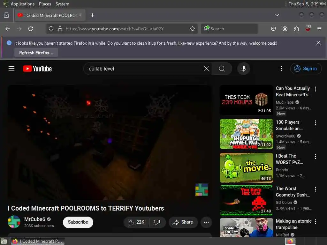Focus the Firefox Search box
Viewport: 327px width, 245px height.
click(229, 29)
